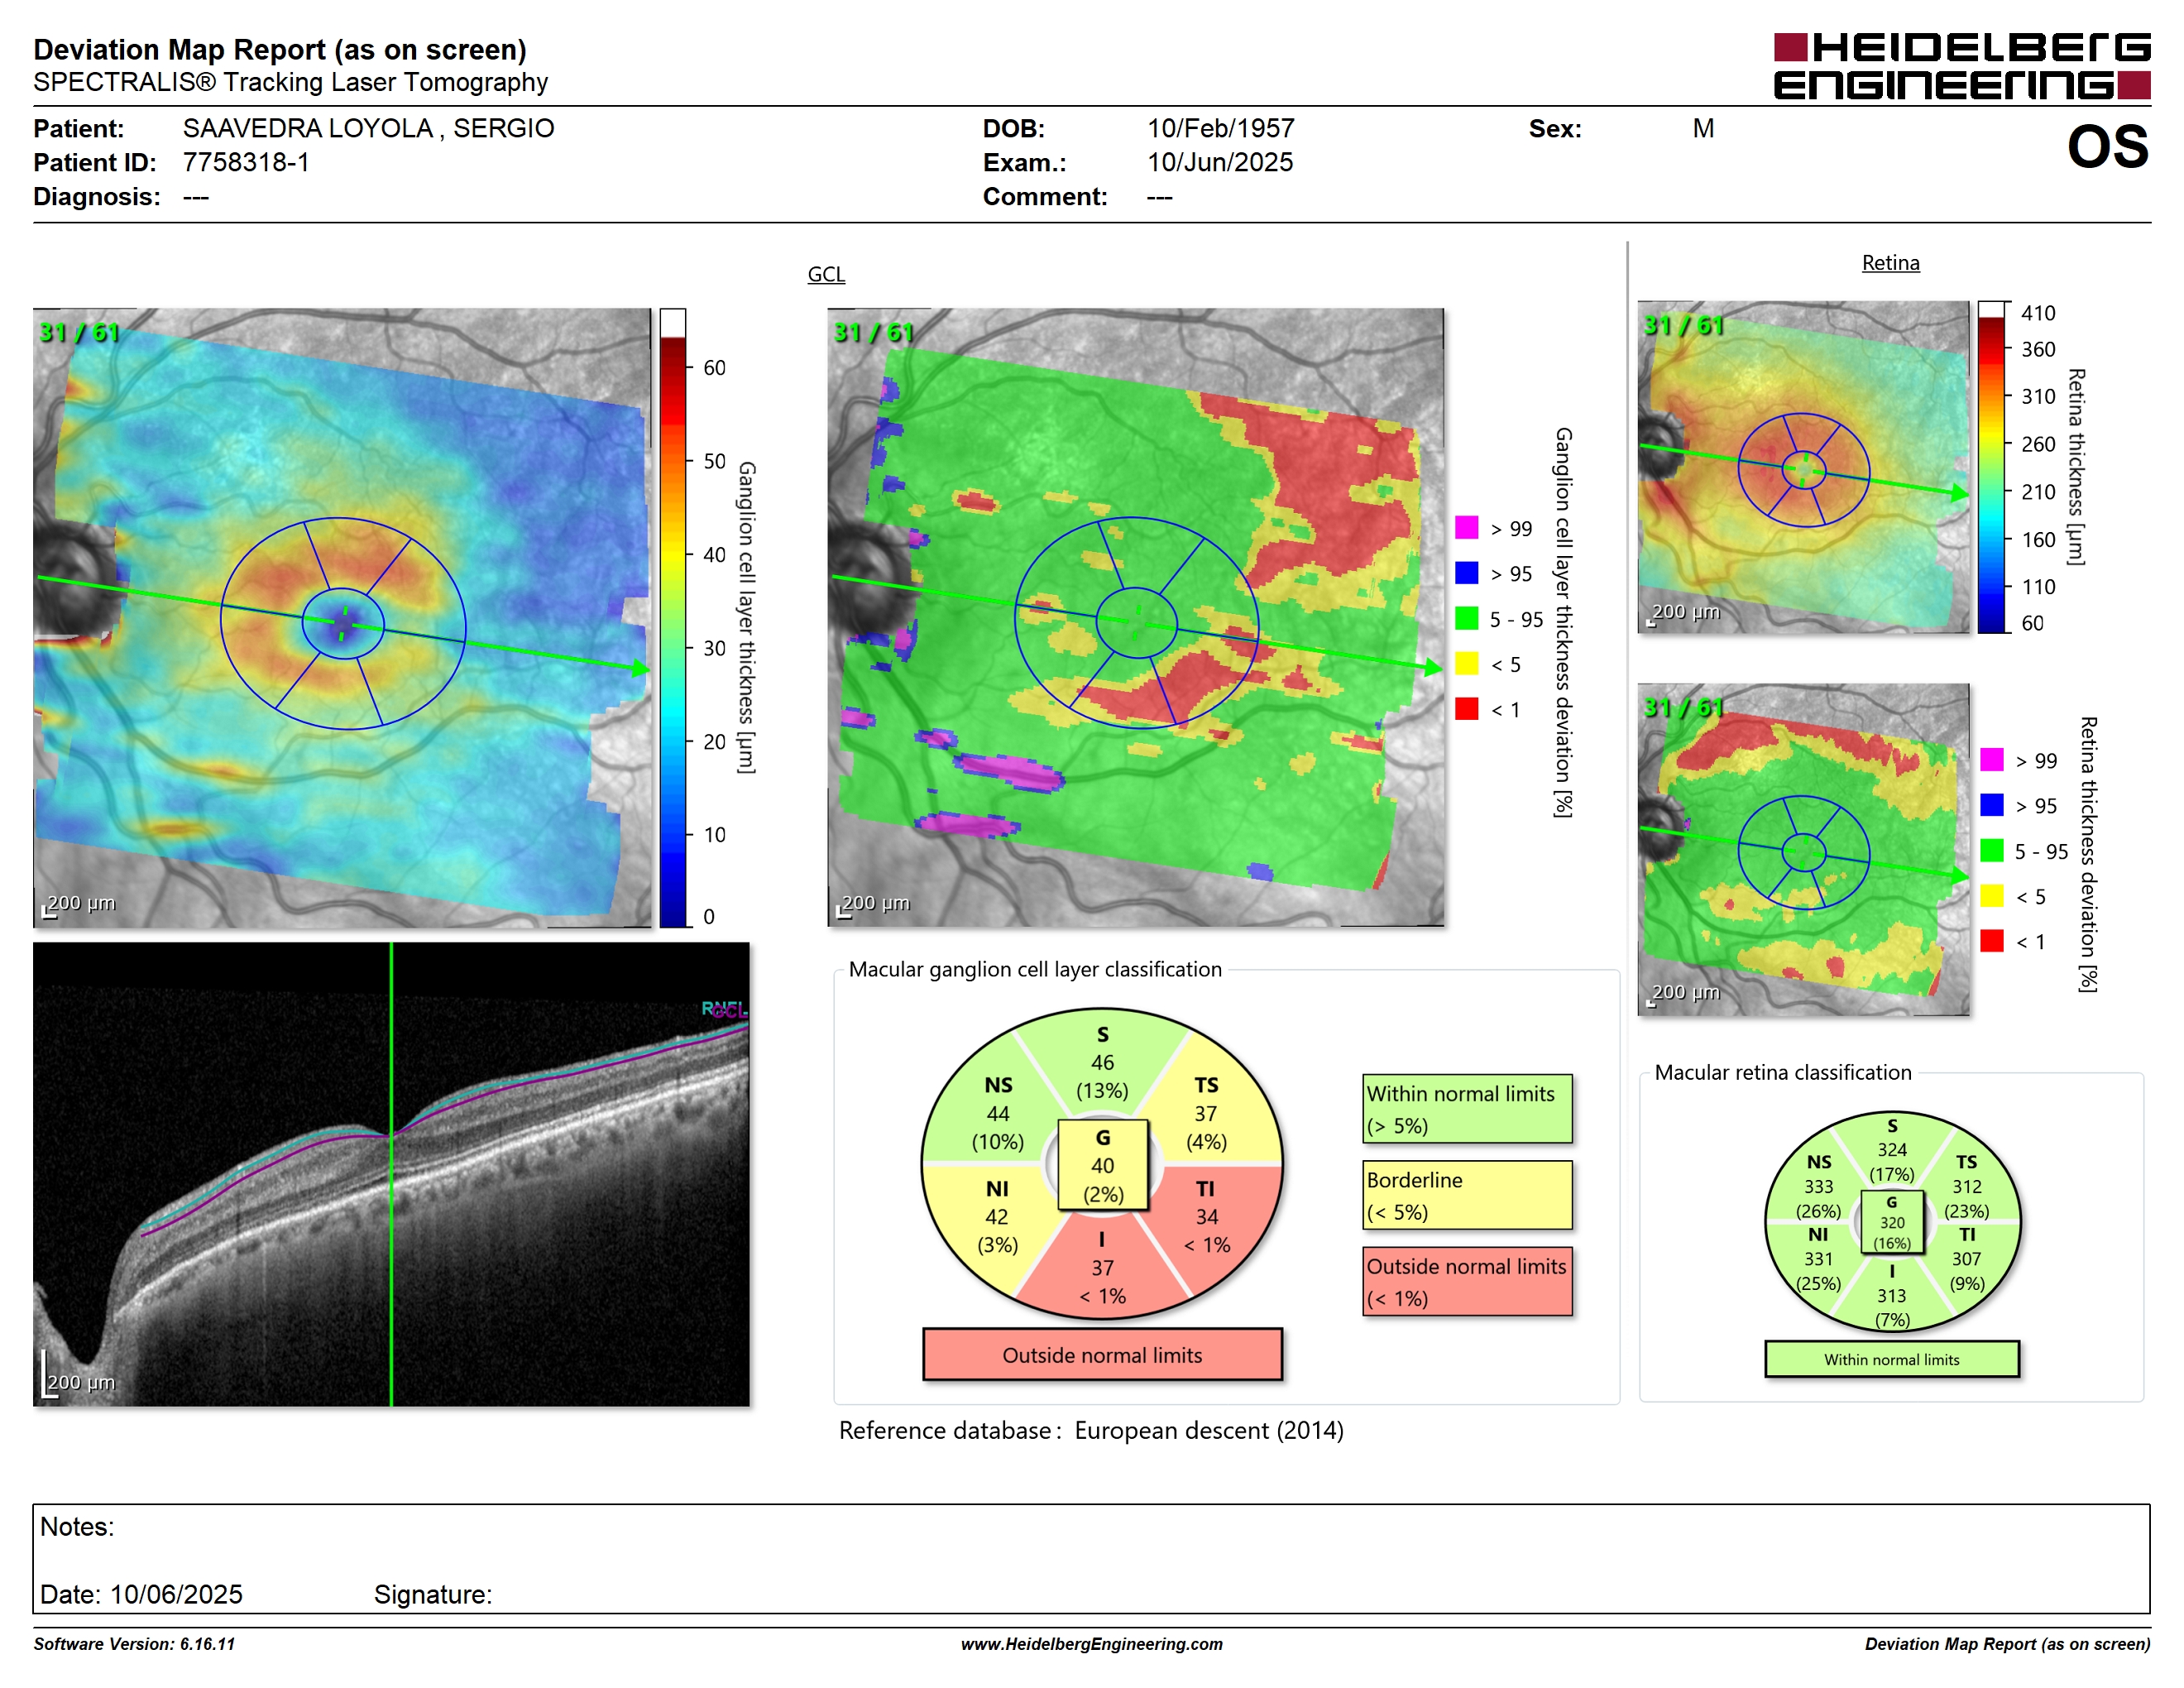Screen dimensions: 2184x1688
Task: Click the 'SPECTRALIS® Tracking Laser Tomography' subtitle
Action: [290, 82]
